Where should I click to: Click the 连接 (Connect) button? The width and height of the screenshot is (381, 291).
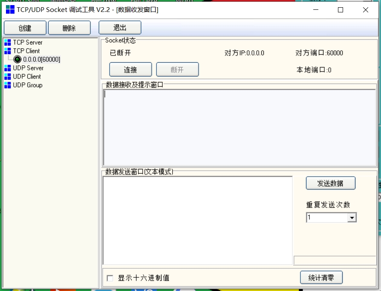[x=130, y=70]
